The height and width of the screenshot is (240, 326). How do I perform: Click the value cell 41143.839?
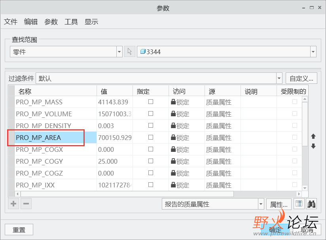[x=115, y=102]
